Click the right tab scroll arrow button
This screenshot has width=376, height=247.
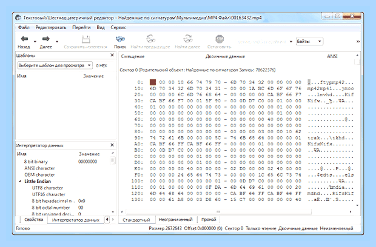(x=113, y=220)
